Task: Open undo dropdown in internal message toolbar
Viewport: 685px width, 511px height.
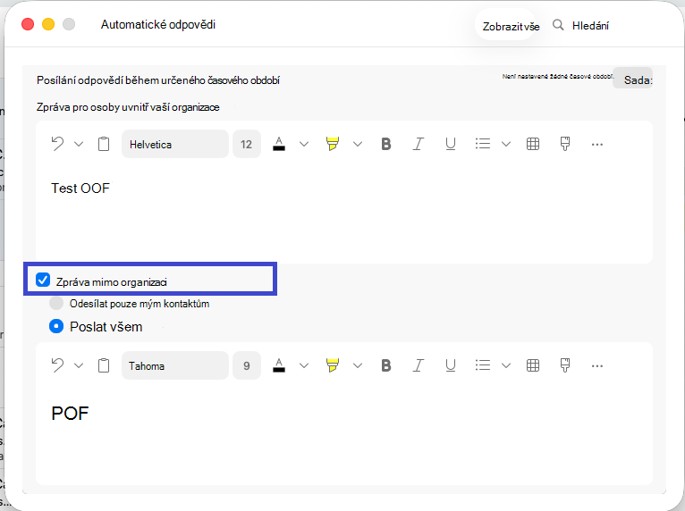Action: (x=79, y=144)
